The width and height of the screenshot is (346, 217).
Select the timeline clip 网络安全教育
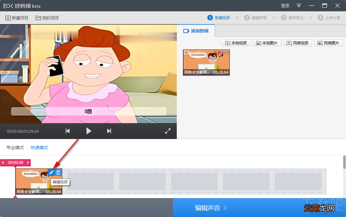(x=39, y=181)
